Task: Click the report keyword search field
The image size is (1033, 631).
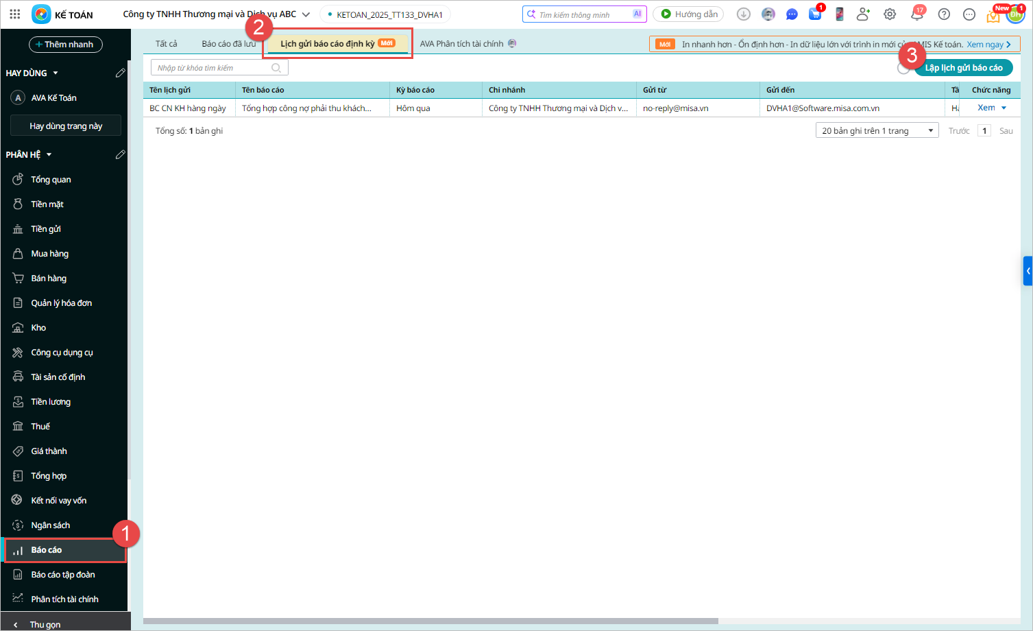Action: [212, 68]
